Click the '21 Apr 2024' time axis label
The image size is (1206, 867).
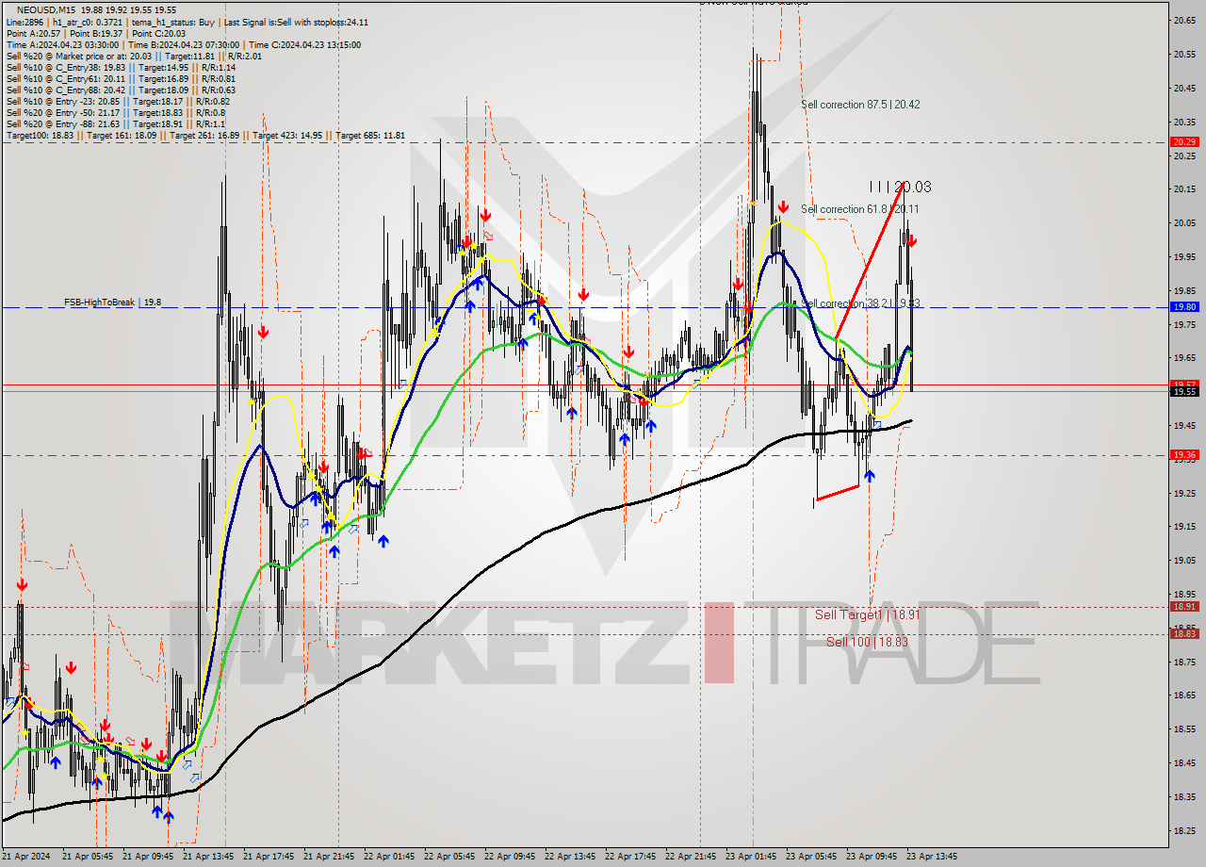[27, 857]
